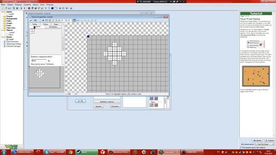Image resolution: width=276 pixels, height=155 pixels.
Task: Select Sounds folder in resource tree
Action: [x=9, y=16]
